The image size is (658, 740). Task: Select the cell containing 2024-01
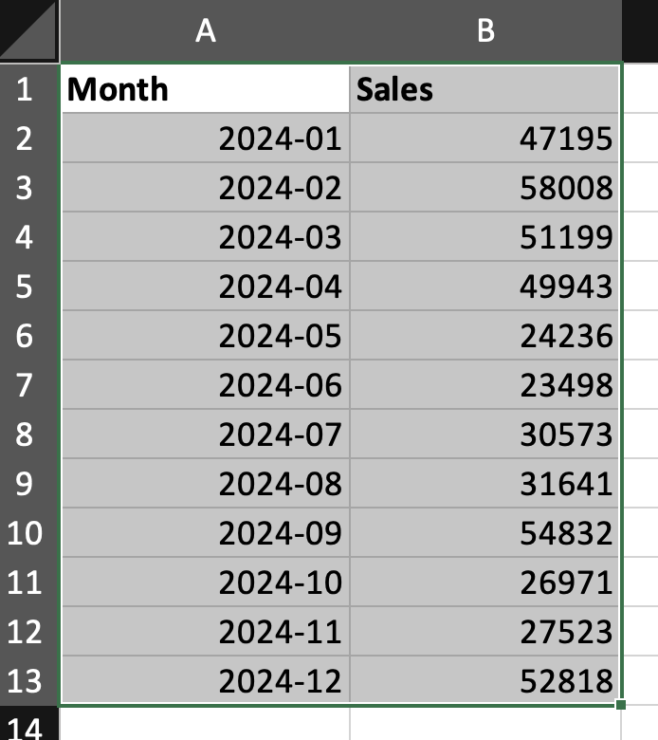click(x=205, y=139)
